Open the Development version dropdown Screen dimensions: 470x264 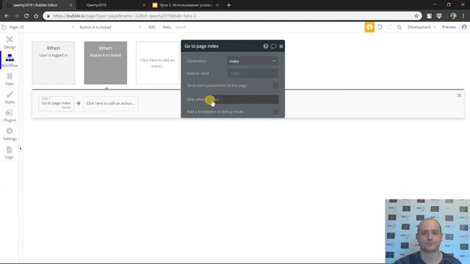pos(422,27)
